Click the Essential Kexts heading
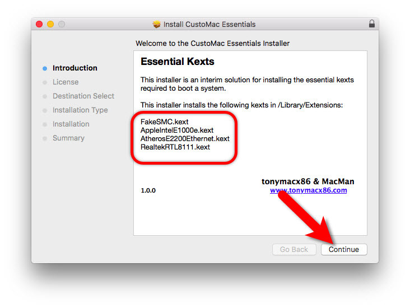This screenshot has width=410, height=308. click(178, 62)
